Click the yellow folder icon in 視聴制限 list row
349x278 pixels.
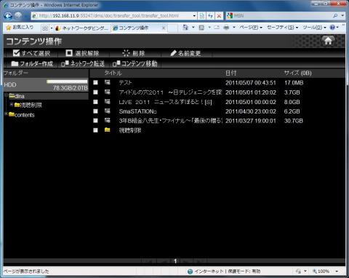click(x=108, y=130)
